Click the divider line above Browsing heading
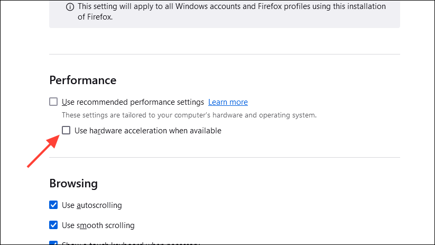Screen dimensions: 435x245 (224, 157)
